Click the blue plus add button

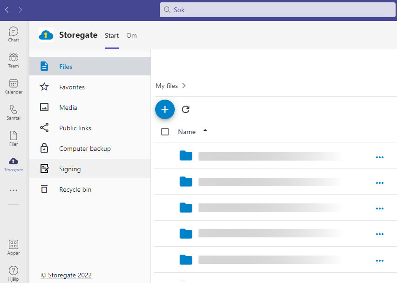click(x=165, y=109)
